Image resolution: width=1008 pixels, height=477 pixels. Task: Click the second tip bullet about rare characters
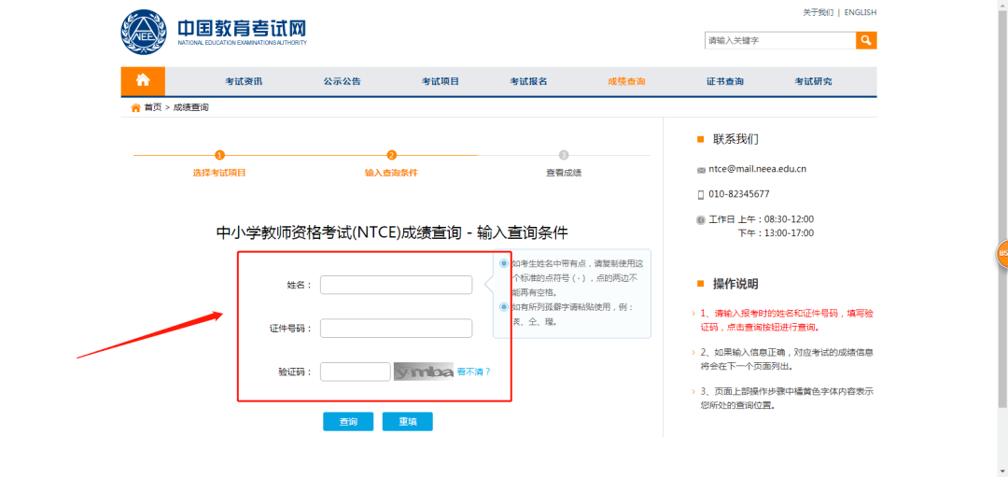504,306
